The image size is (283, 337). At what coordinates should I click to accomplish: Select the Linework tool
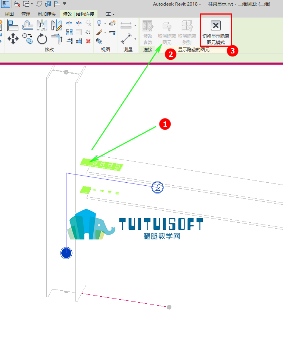coord(112,32)
